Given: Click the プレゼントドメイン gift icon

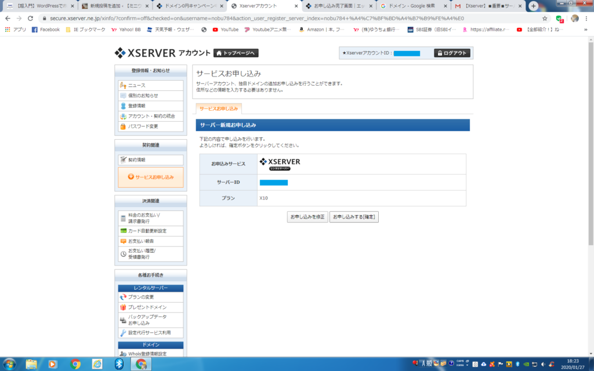Looking at the screenshot, I should 123,307.
